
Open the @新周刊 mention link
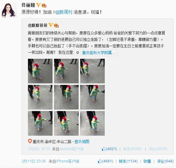tap(64, 12)
